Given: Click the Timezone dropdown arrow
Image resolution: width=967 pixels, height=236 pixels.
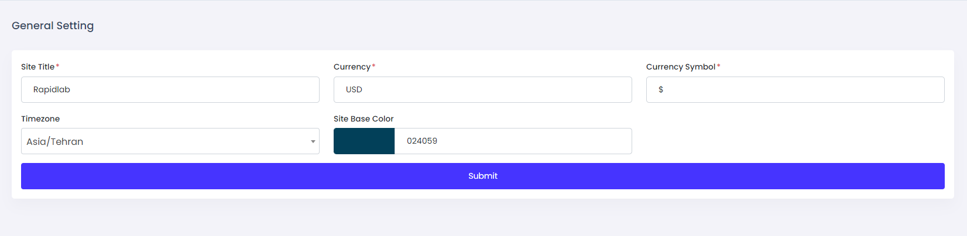Looking at the screenshot, I should click(313, 141).
